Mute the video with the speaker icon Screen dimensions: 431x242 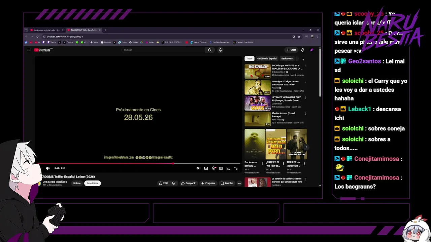48,168
